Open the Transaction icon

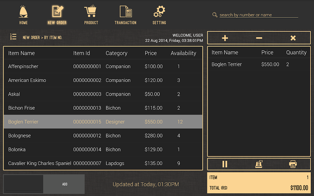click(x=126, y=11)
